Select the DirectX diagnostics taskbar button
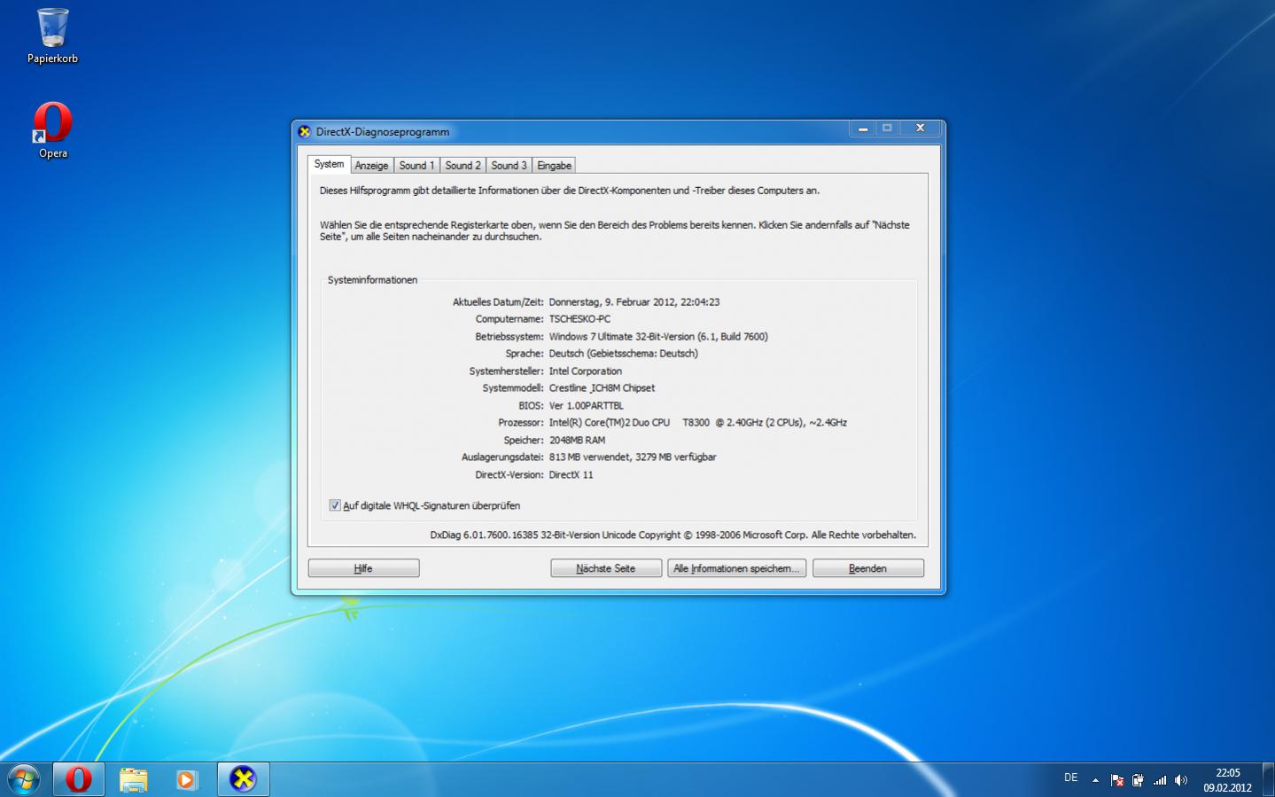1275x797 pixels. [243, 779]
